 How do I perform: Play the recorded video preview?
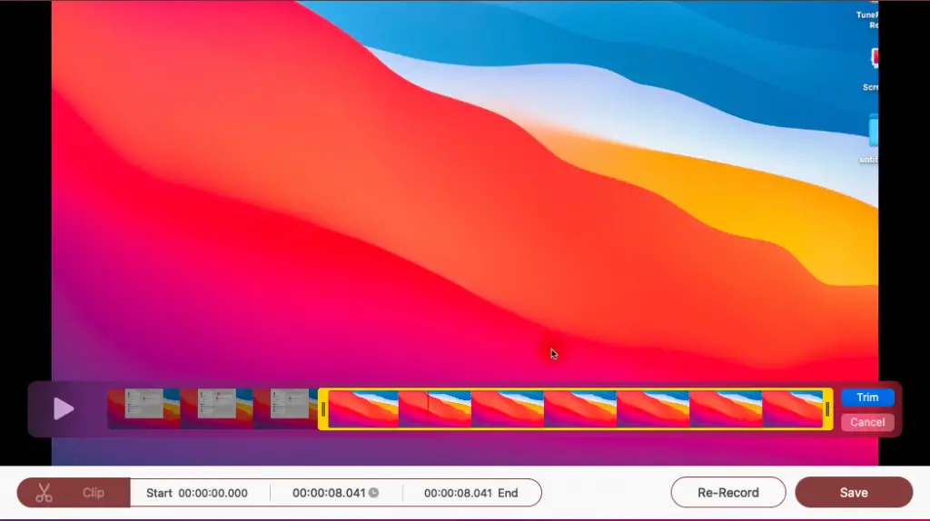coord(64,409)
